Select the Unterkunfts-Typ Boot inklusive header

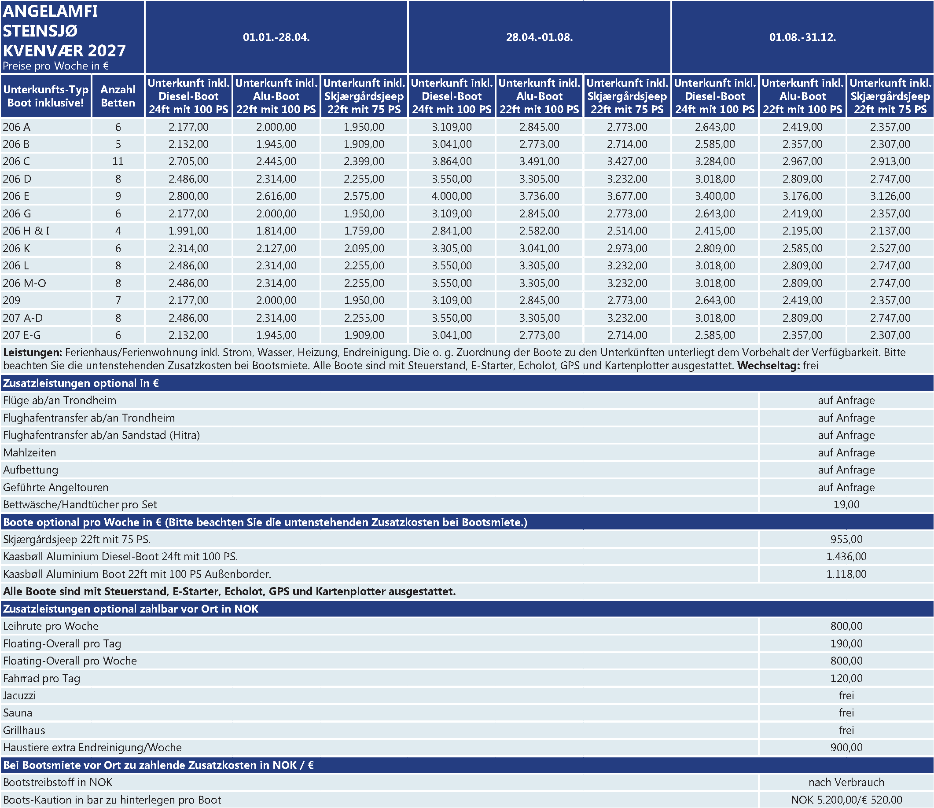(x=45, y=96)
